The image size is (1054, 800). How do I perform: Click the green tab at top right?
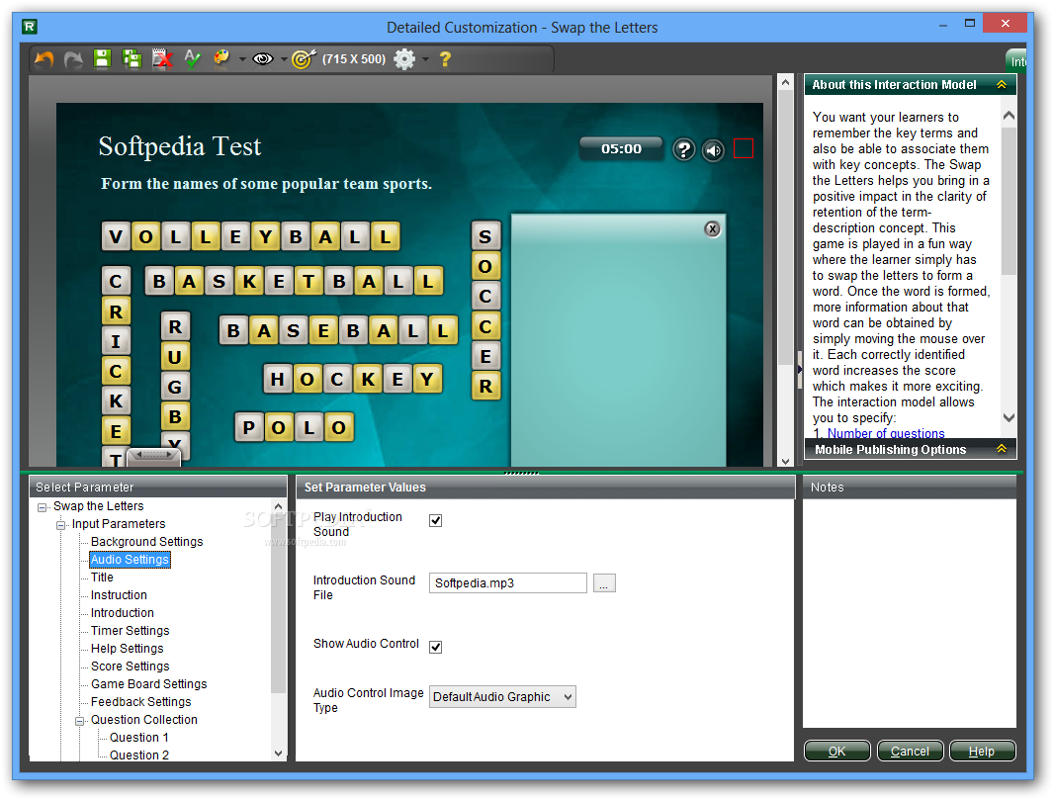tap(1016, 61)
